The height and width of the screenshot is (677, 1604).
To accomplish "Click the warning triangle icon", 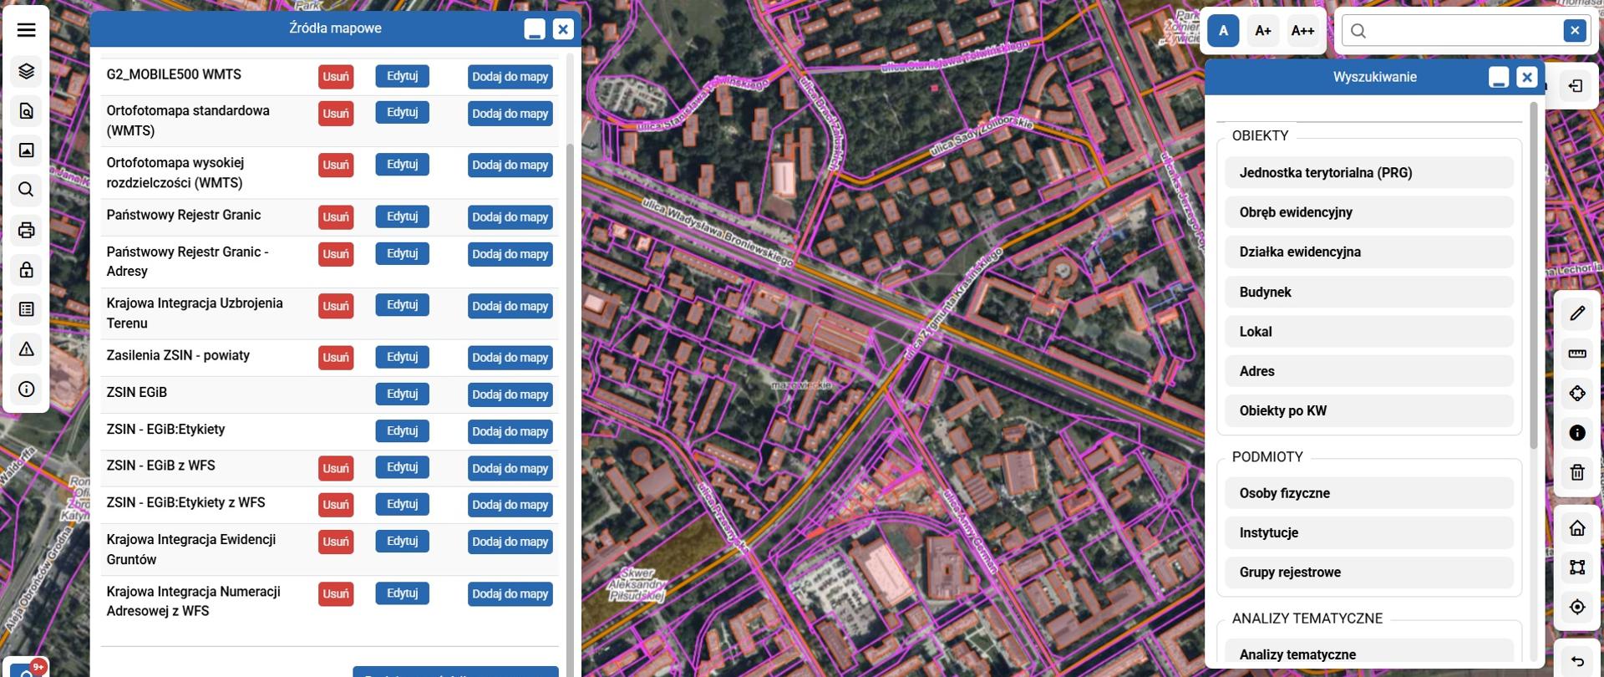I will point(26,349).
